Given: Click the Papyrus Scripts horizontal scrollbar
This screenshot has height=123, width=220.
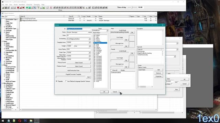Looking at the screenshot, I should tap(145, 87).
